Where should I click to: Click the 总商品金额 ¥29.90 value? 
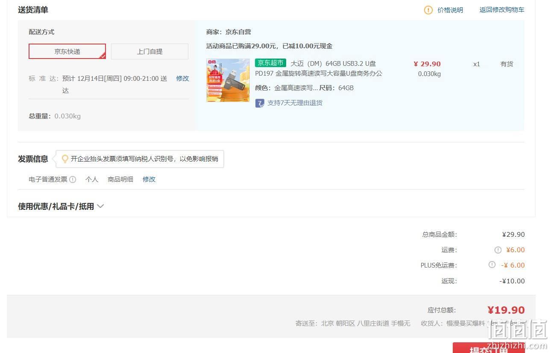pyautogui.click(x=513, y=234)
